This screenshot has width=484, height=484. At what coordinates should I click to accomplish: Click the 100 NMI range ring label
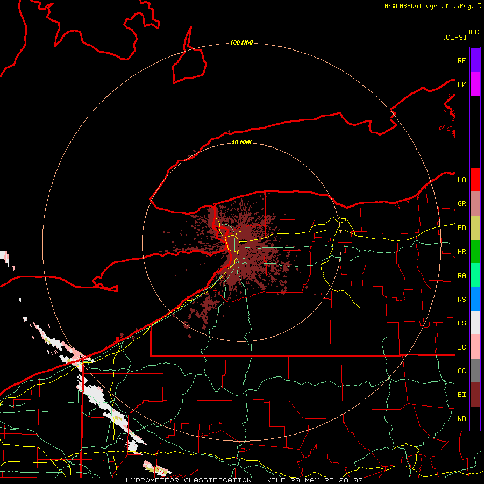coord(241,42)
